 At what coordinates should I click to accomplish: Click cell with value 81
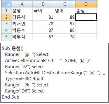click(43, 17)
